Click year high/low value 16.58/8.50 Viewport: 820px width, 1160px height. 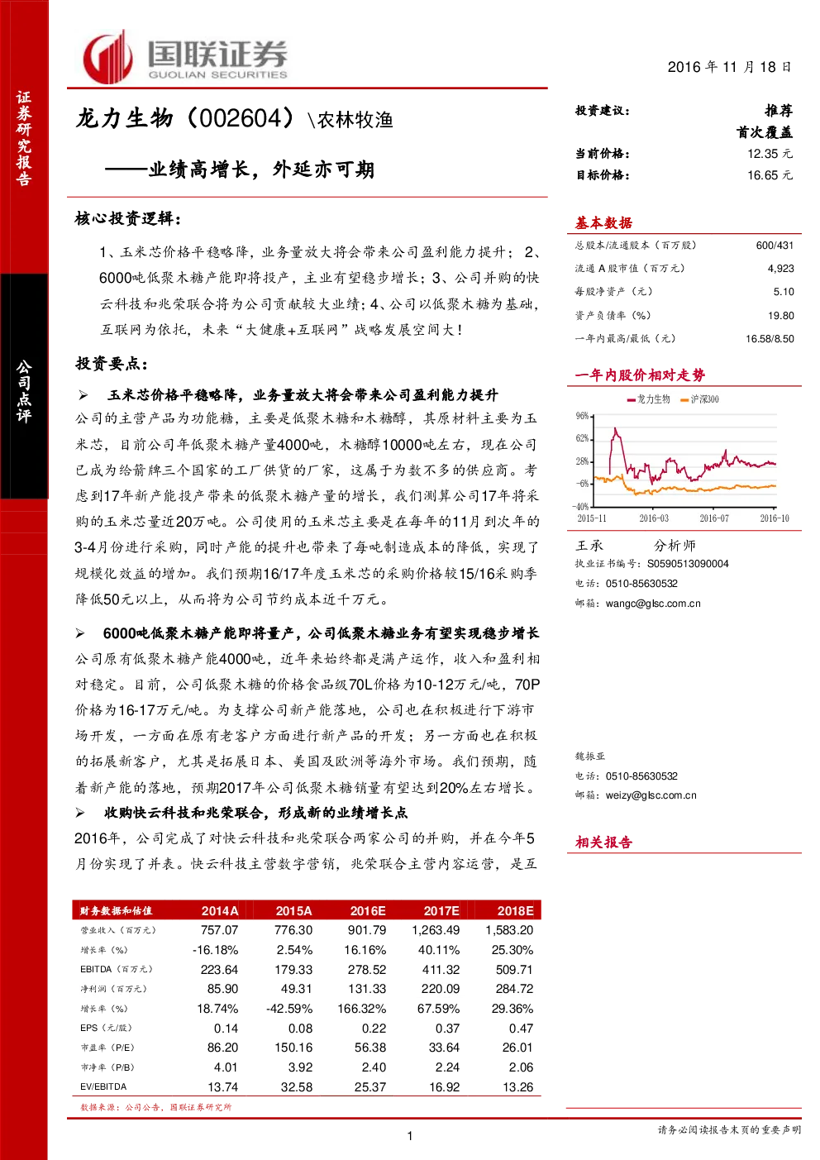click(770, 339)
